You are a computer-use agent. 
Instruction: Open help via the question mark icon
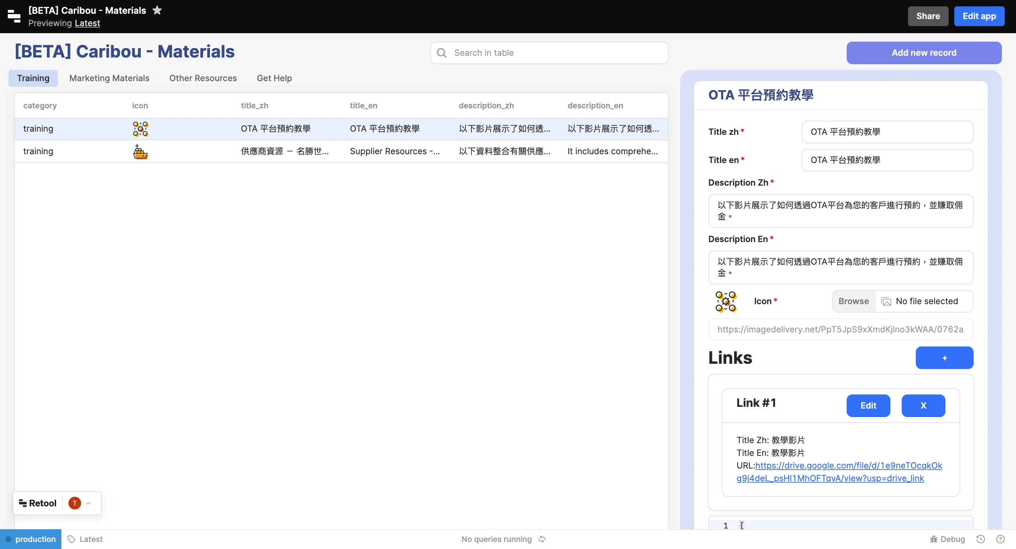1001,539
